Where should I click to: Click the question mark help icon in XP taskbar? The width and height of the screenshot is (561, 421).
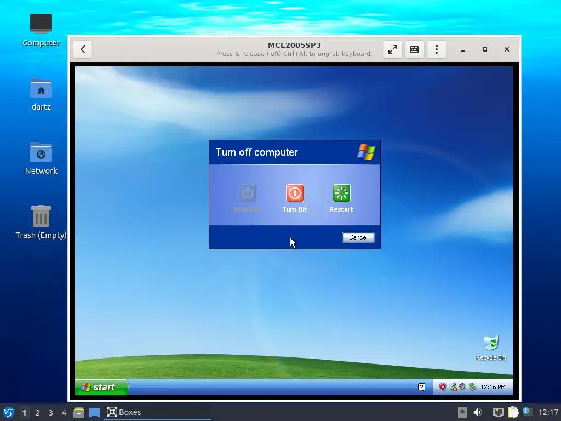[x=421, y=387]
